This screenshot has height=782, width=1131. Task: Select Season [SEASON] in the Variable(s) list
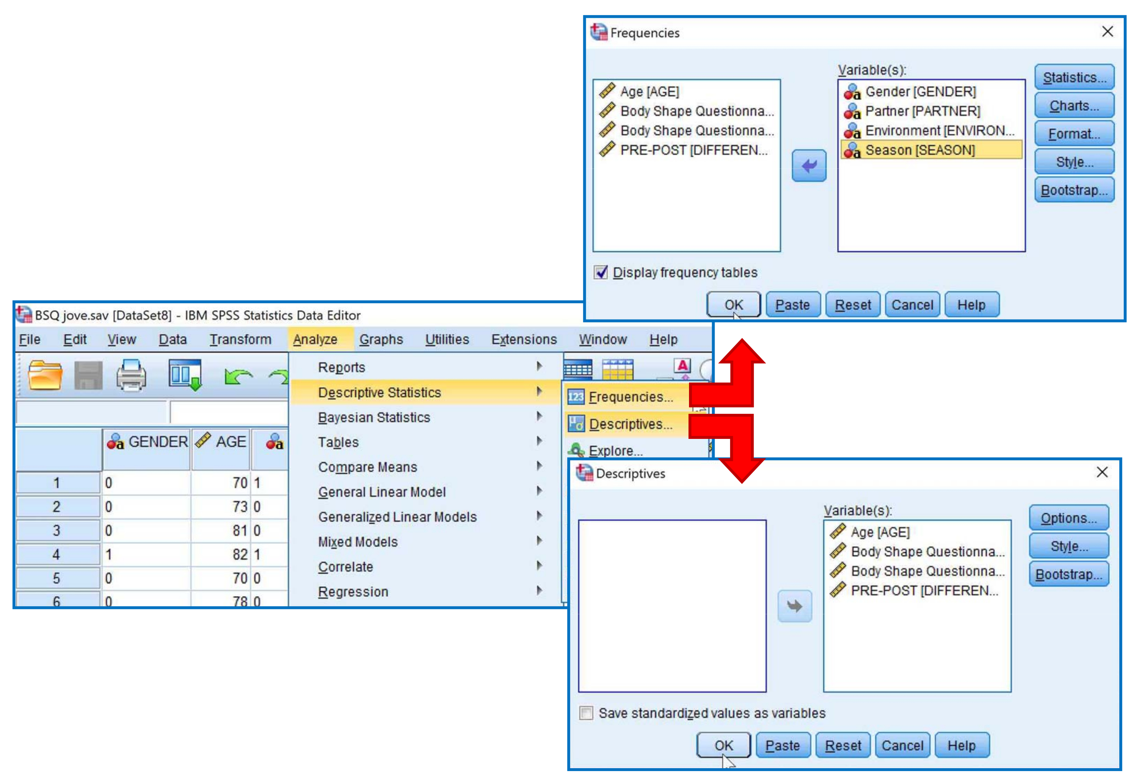[920, 150]
